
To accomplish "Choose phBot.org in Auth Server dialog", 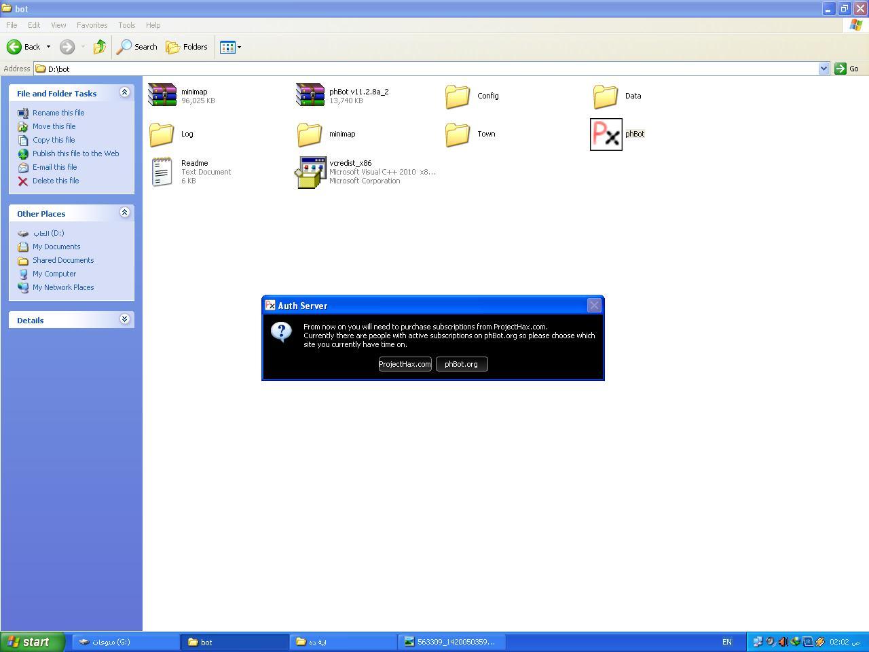I will [x=462, y=364].
